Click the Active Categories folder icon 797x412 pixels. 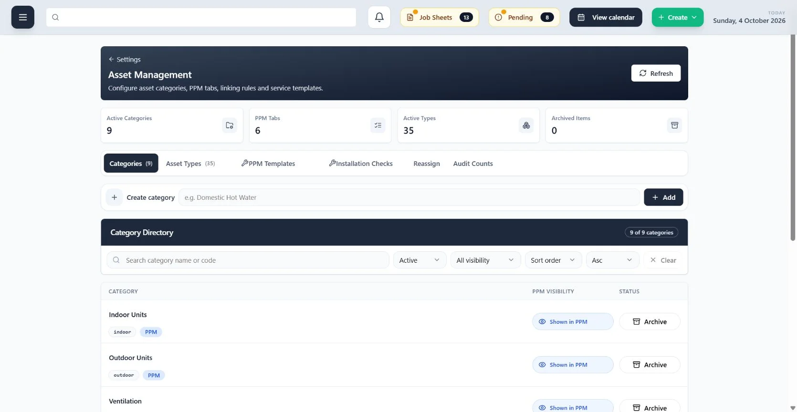coord(230,125)
